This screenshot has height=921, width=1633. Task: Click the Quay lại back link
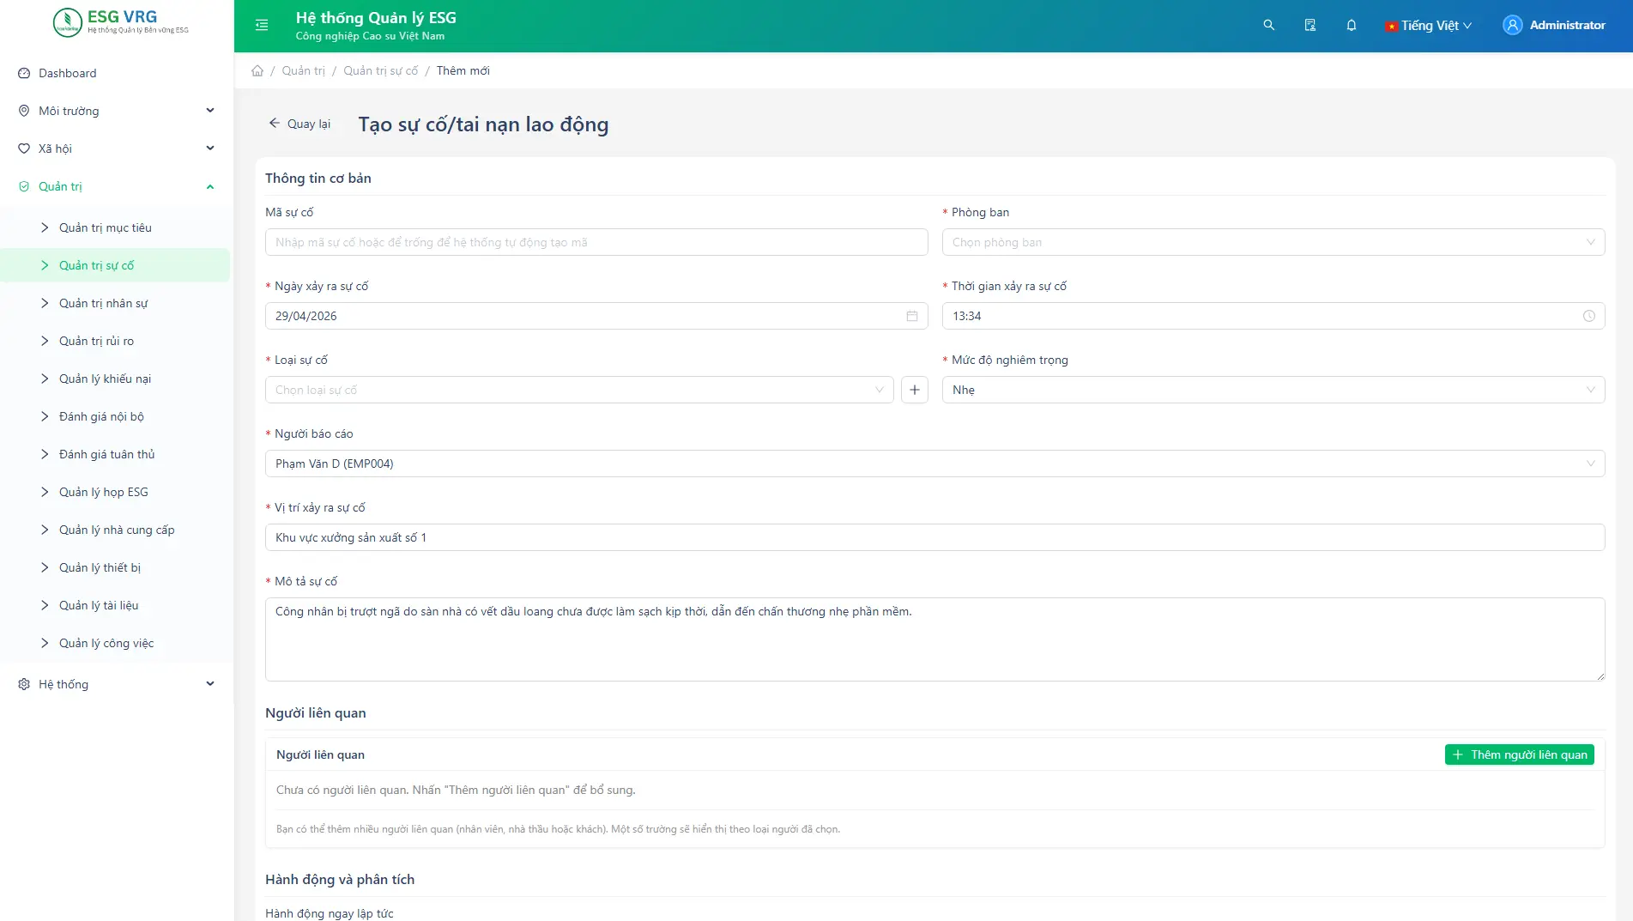tap(299, 124)
